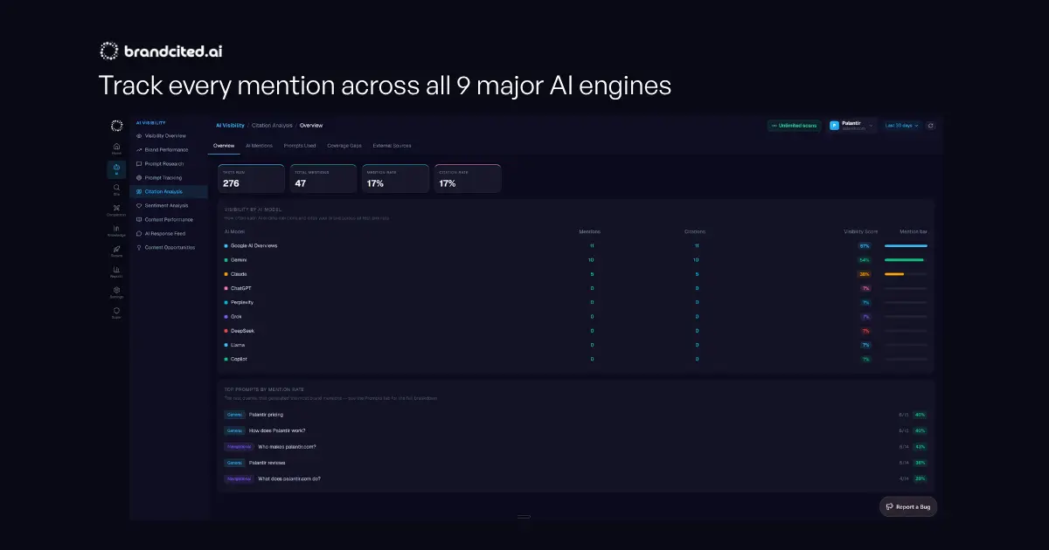
Task: Click the Google AI Overviews mention bar
Action: coord(906,246)
